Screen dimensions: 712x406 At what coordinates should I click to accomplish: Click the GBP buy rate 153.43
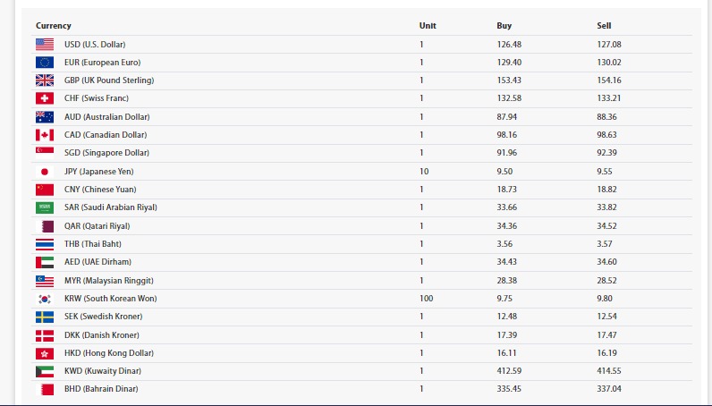(x=509, y=80)
